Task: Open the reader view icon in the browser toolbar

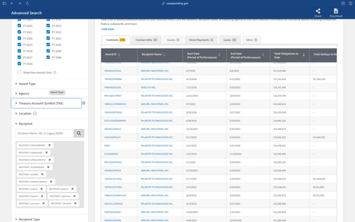Action: [x=343, y=4]
